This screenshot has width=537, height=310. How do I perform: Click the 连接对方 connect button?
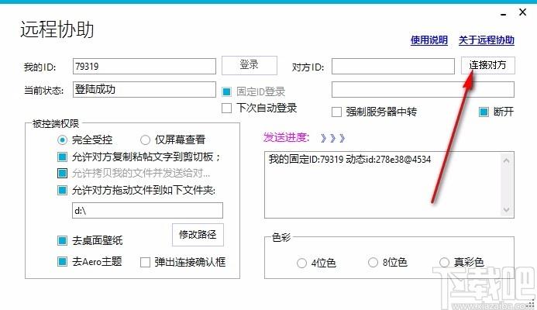coord(487,65)
